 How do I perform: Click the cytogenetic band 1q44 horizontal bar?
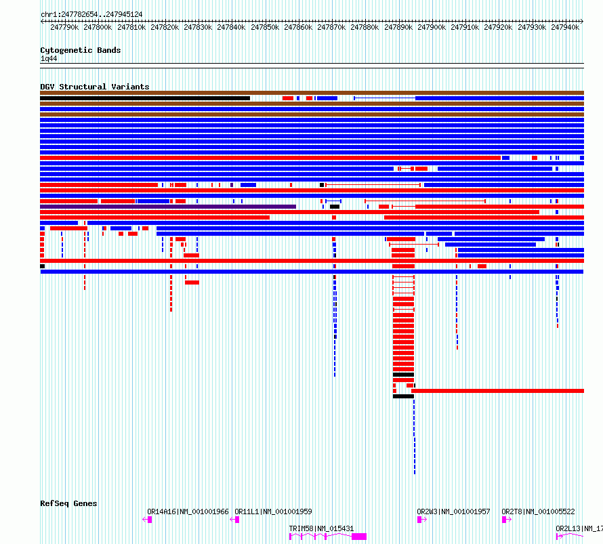[x=312, y=66]
